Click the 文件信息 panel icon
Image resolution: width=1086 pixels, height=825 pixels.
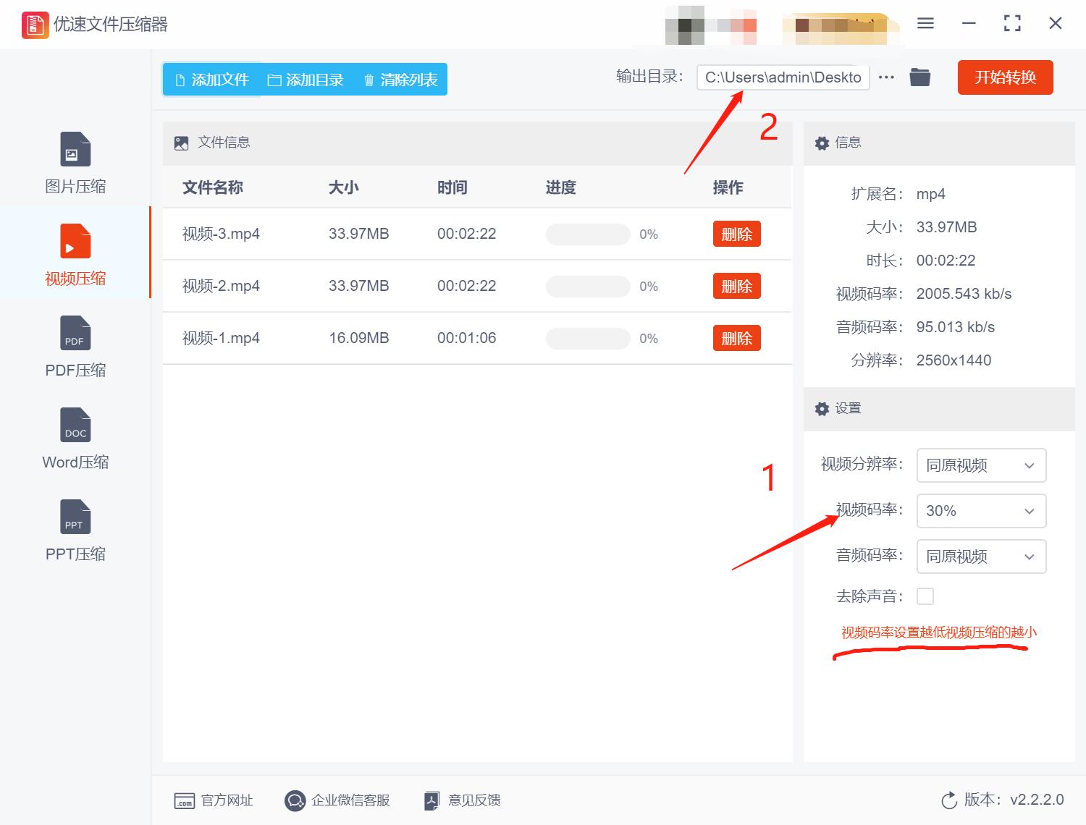180,143
